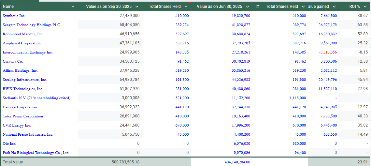Select the Stellantis N.V. row name

coord(37,98)
